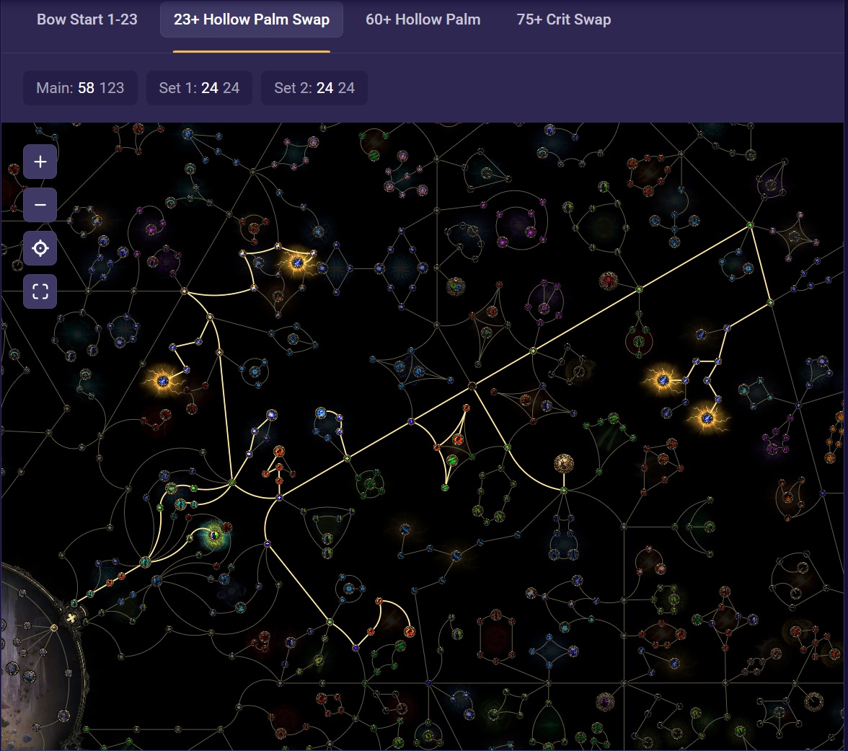Select the Set 1 weapon points button
This screenshot has width=848, height=751.
(199, 88)
